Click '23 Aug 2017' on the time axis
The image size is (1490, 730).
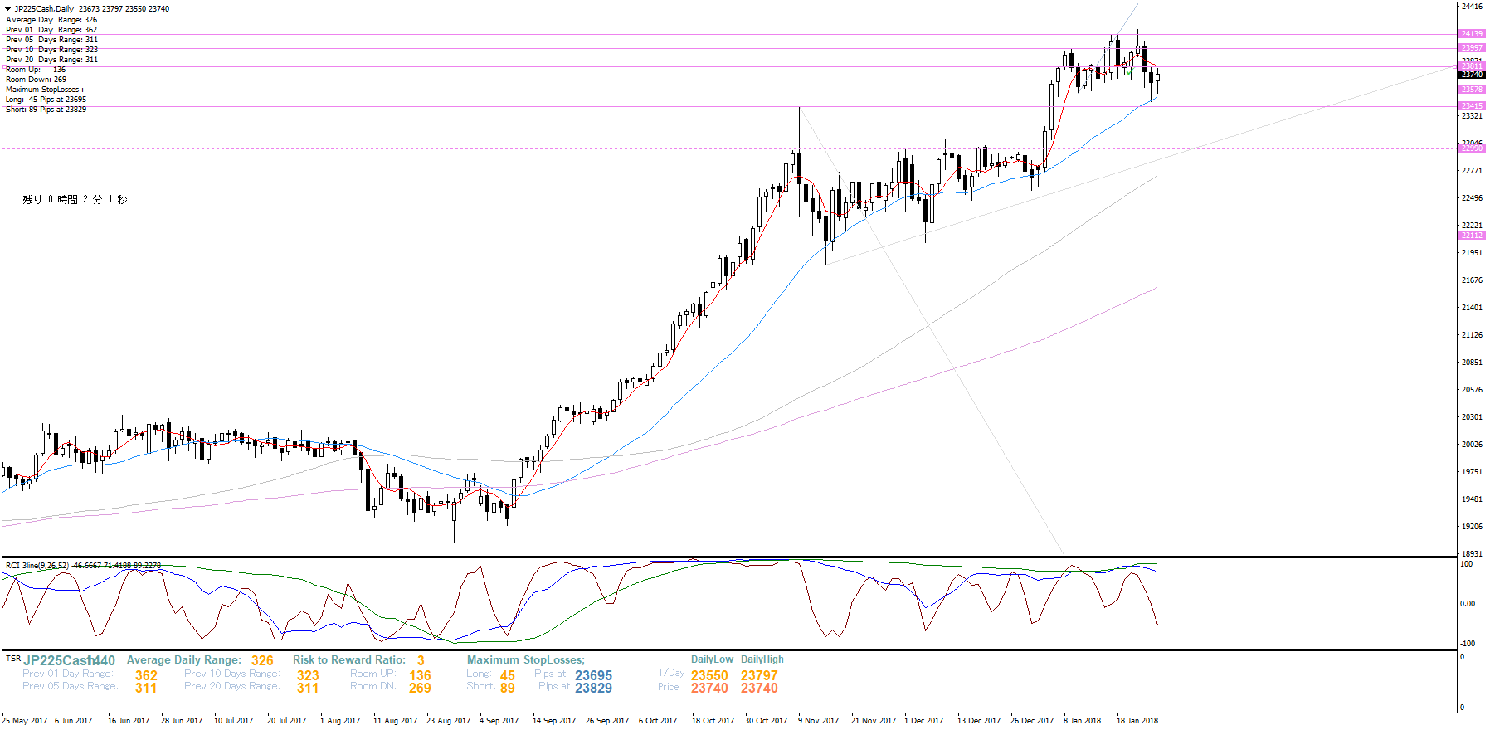click(x=448, y=721)
